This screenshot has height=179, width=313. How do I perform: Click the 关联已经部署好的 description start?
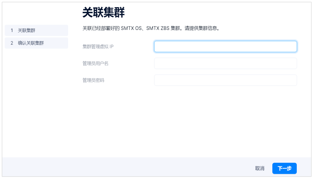(x=102, y=28)
